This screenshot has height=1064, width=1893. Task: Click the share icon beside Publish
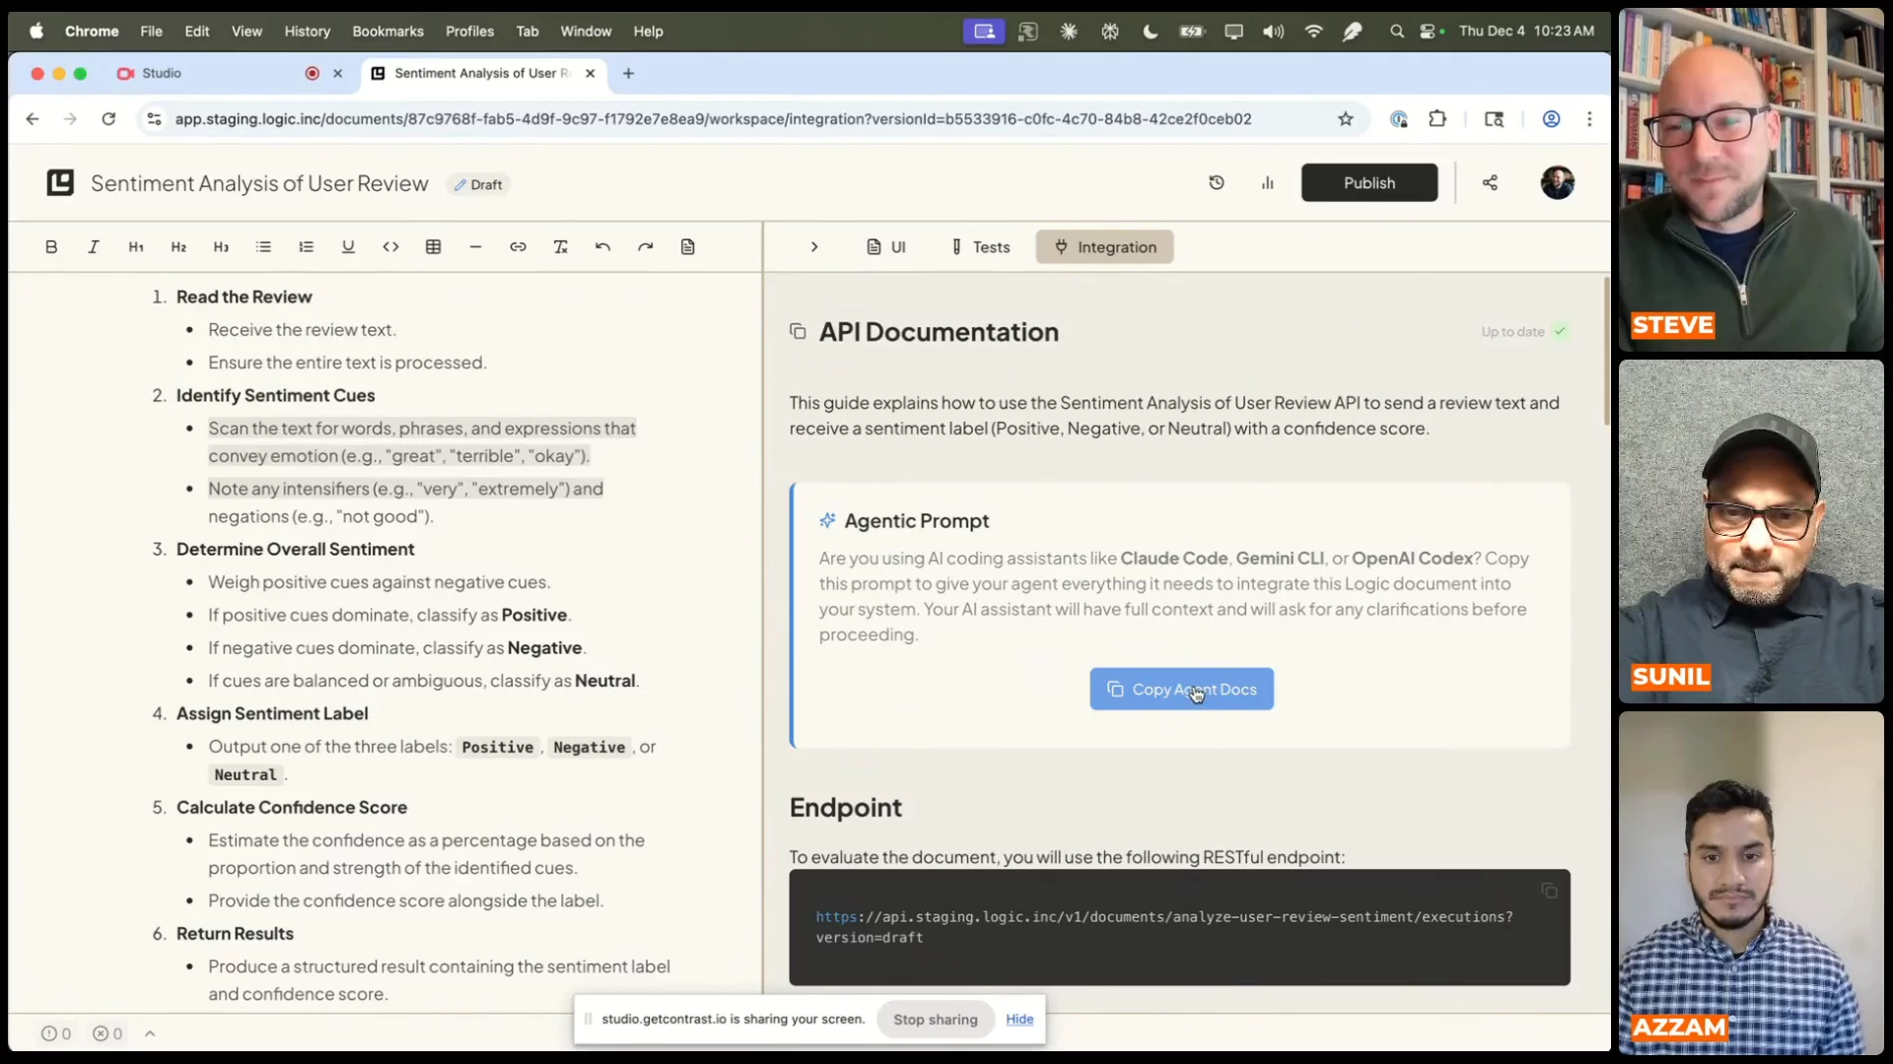1490,183
